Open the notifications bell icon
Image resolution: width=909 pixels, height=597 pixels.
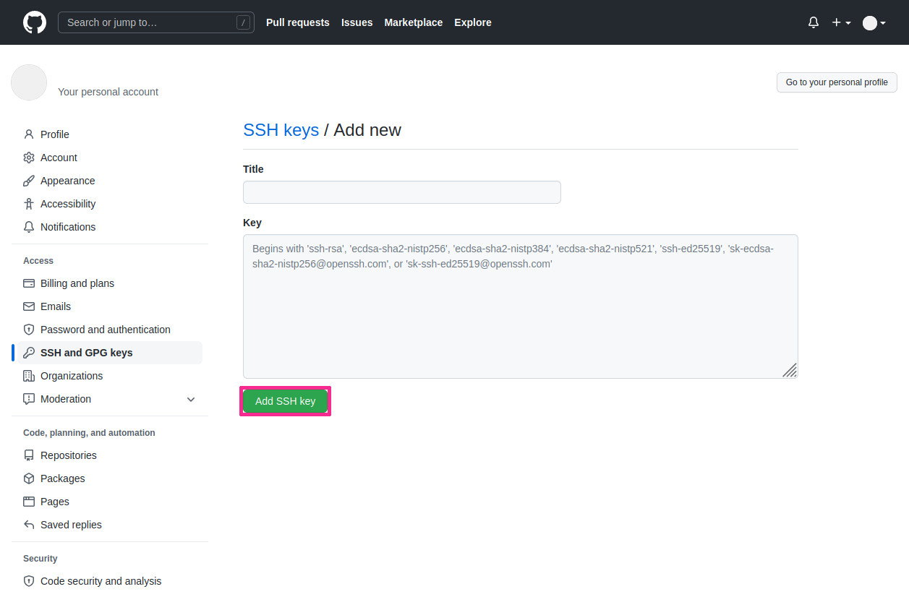(x=814, y=22)
